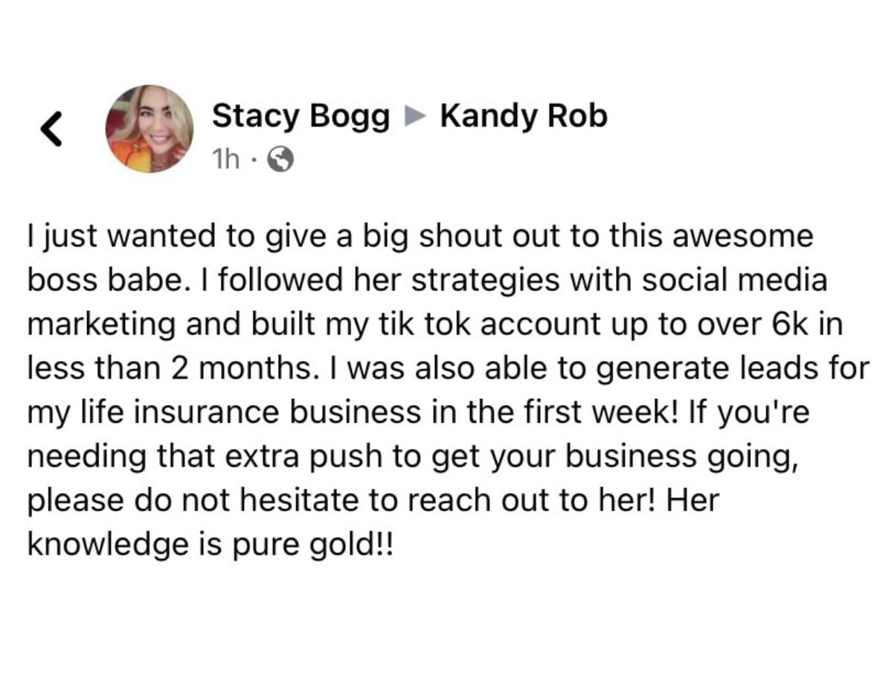Open Stacy Bogg's profile picture
Image resolution: width=877 pixels, height=678 pixels.
pyautogui.click(x=149, y=129)
